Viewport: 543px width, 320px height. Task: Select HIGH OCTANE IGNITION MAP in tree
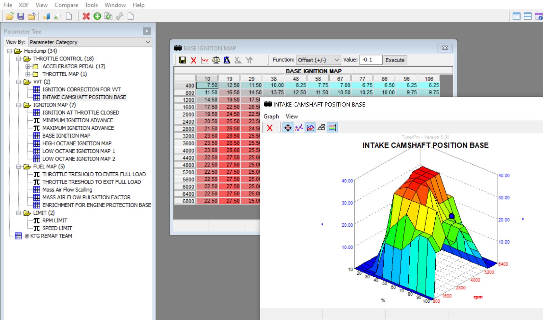tap(77, 143)
